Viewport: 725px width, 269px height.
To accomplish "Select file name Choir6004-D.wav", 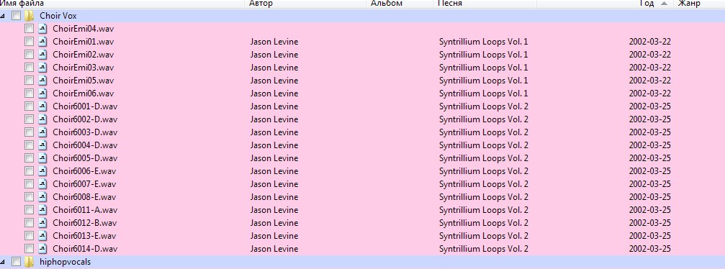I will point(85,145).
